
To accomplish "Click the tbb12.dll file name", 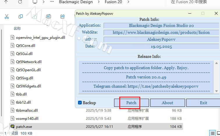I will pos(24,102).
